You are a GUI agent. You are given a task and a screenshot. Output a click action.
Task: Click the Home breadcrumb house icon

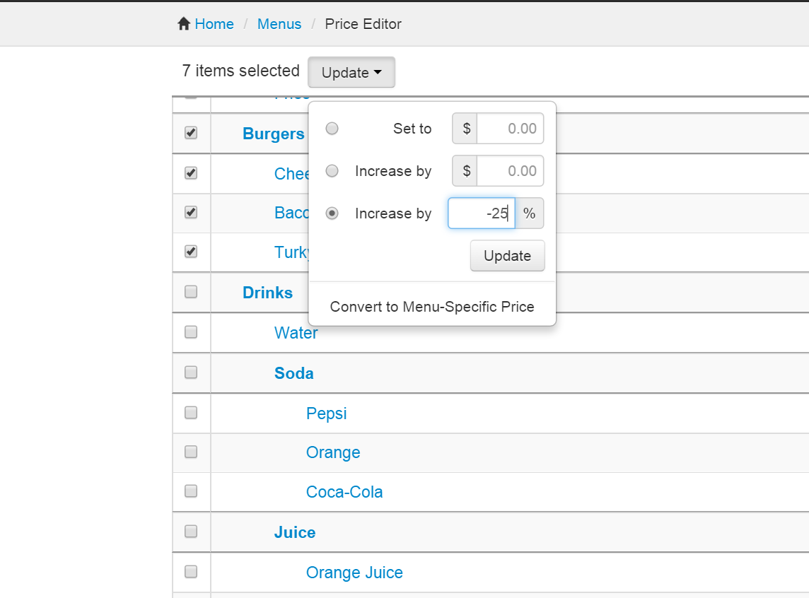pyautogui.click(x=183, y=23)
